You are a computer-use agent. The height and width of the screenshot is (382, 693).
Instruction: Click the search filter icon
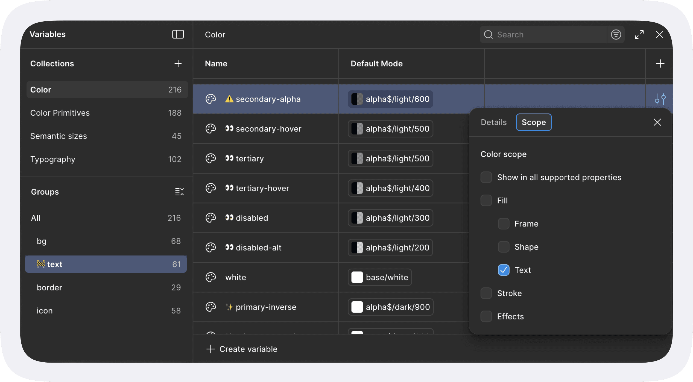tap(616, 35)
